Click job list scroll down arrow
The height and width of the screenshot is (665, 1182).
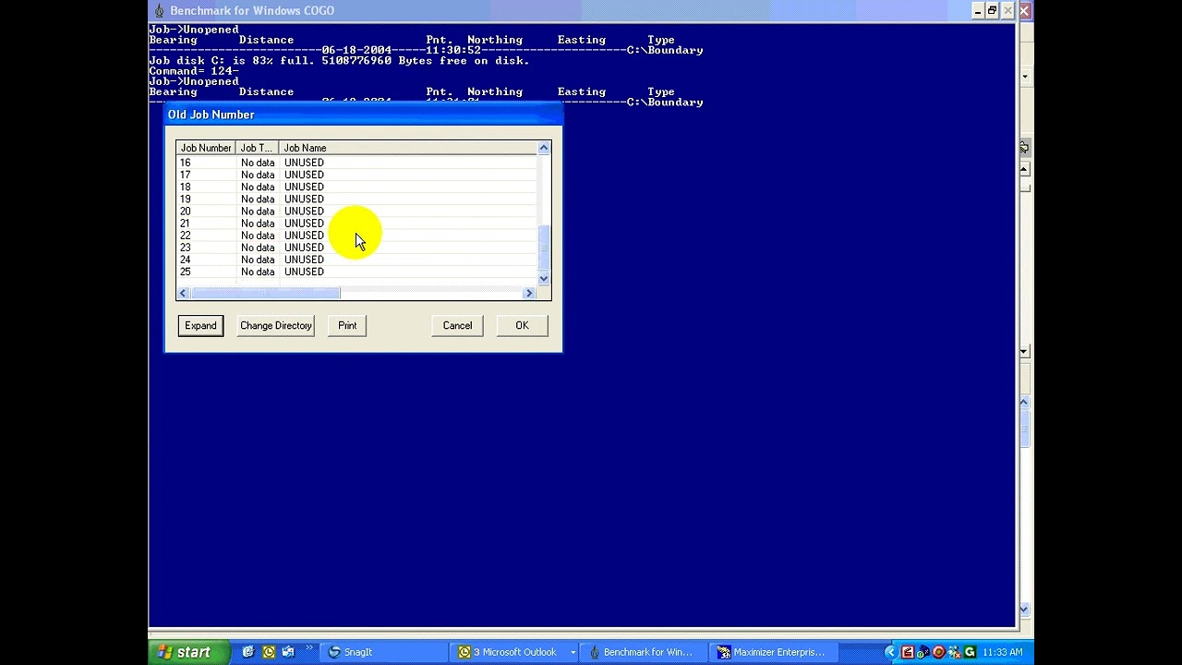544,278
